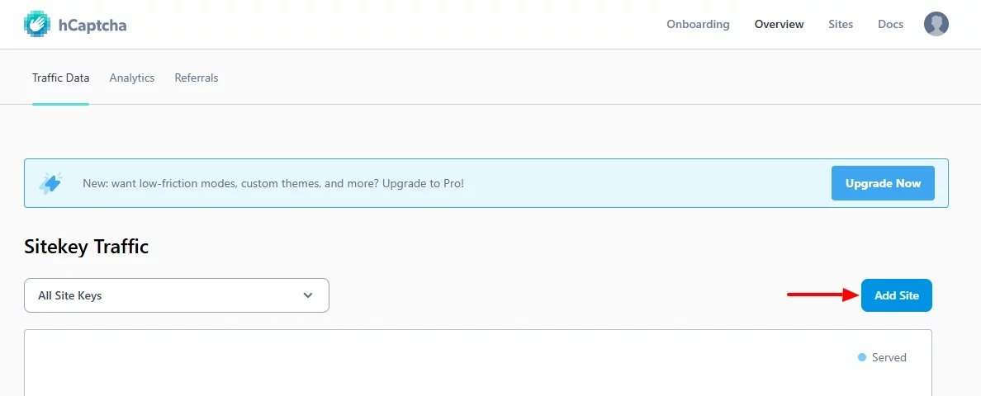Click the blue Served legend dot
This screenshot has height=396, width=981.
(862, 357)
